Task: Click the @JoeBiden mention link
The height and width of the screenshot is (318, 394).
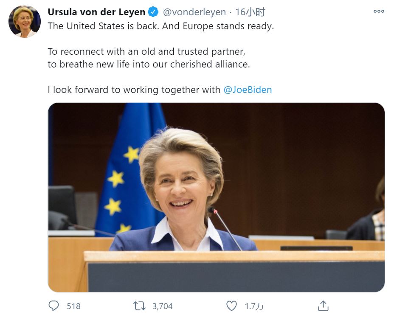Action: tap(248, 90)
